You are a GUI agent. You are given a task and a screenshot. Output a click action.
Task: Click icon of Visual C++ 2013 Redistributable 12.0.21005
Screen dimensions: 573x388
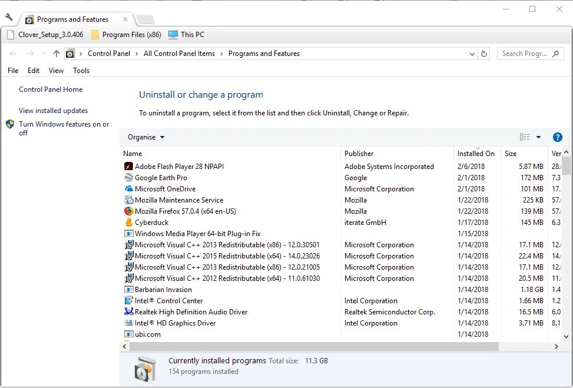(x=128, y=267)
